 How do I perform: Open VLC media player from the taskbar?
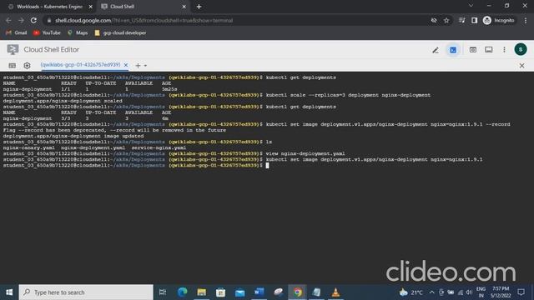tap(335, 292)
